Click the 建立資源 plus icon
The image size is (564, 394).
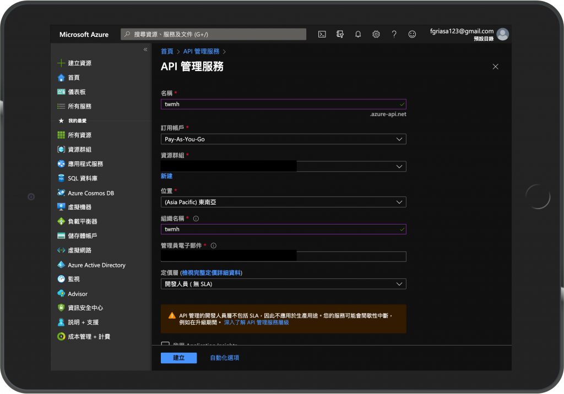coord(61,63)
